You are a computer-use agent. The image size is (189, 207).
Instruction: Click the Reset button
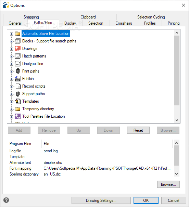pyautogui.click(x=138, y=130)
